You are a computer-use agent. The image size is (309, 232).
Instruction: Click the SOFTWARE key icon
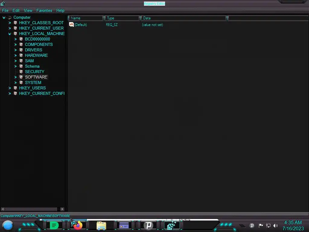(21, 77)
